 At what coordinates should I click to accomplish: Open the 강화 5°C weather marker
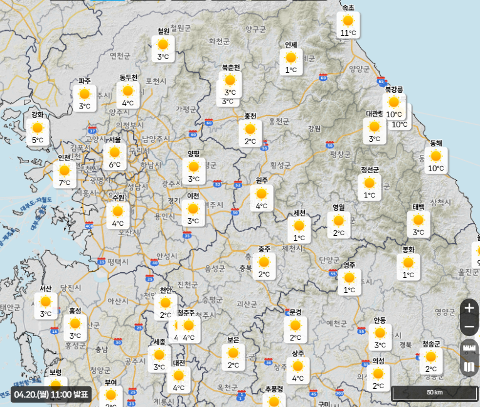38,132
